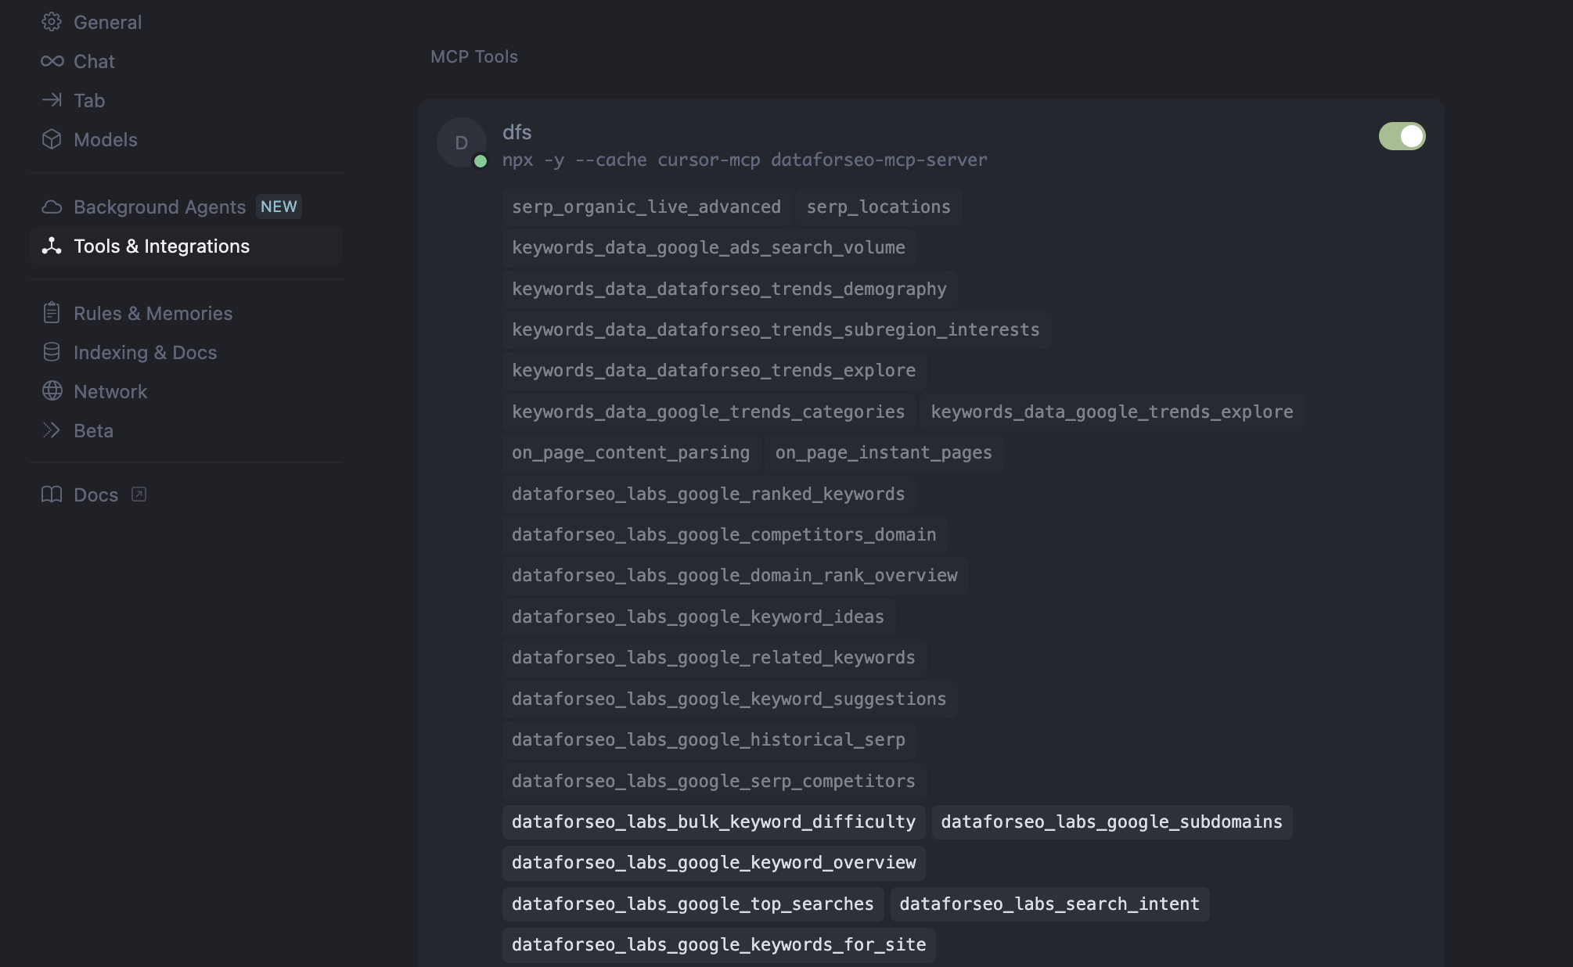Toggle dataforseo_labs_google_related_keywords tool

click(x=714, y=658)
